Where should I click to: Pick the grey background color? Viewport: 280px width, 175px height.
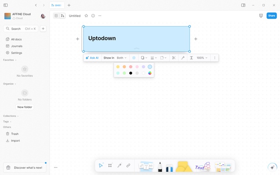[137, 73]
